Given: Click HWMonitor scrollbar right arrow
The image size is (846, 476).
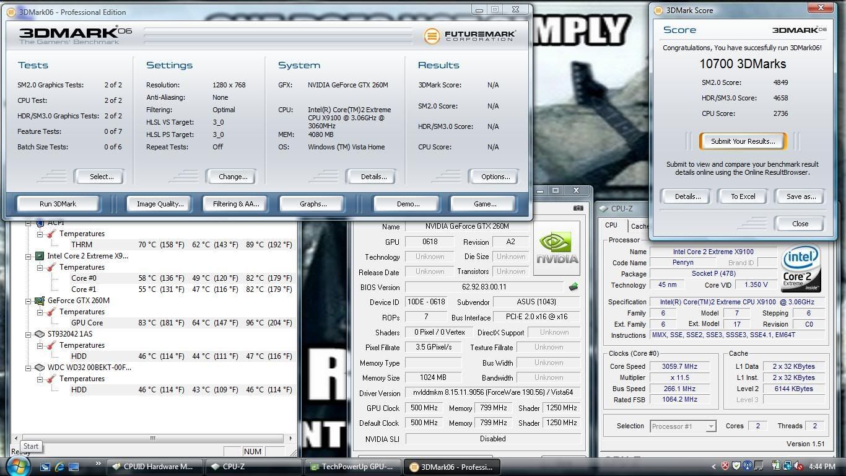Looking at the screenshot, I should (x=290, y=438).
